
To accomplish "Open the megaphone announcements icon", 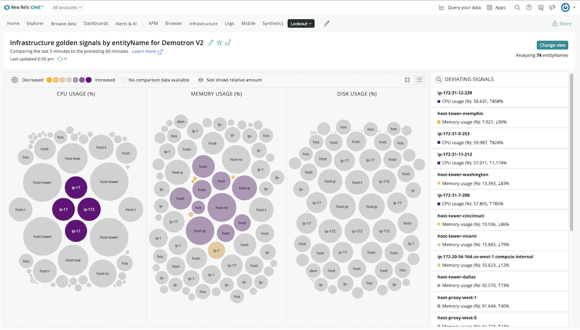I will (552, 7).
